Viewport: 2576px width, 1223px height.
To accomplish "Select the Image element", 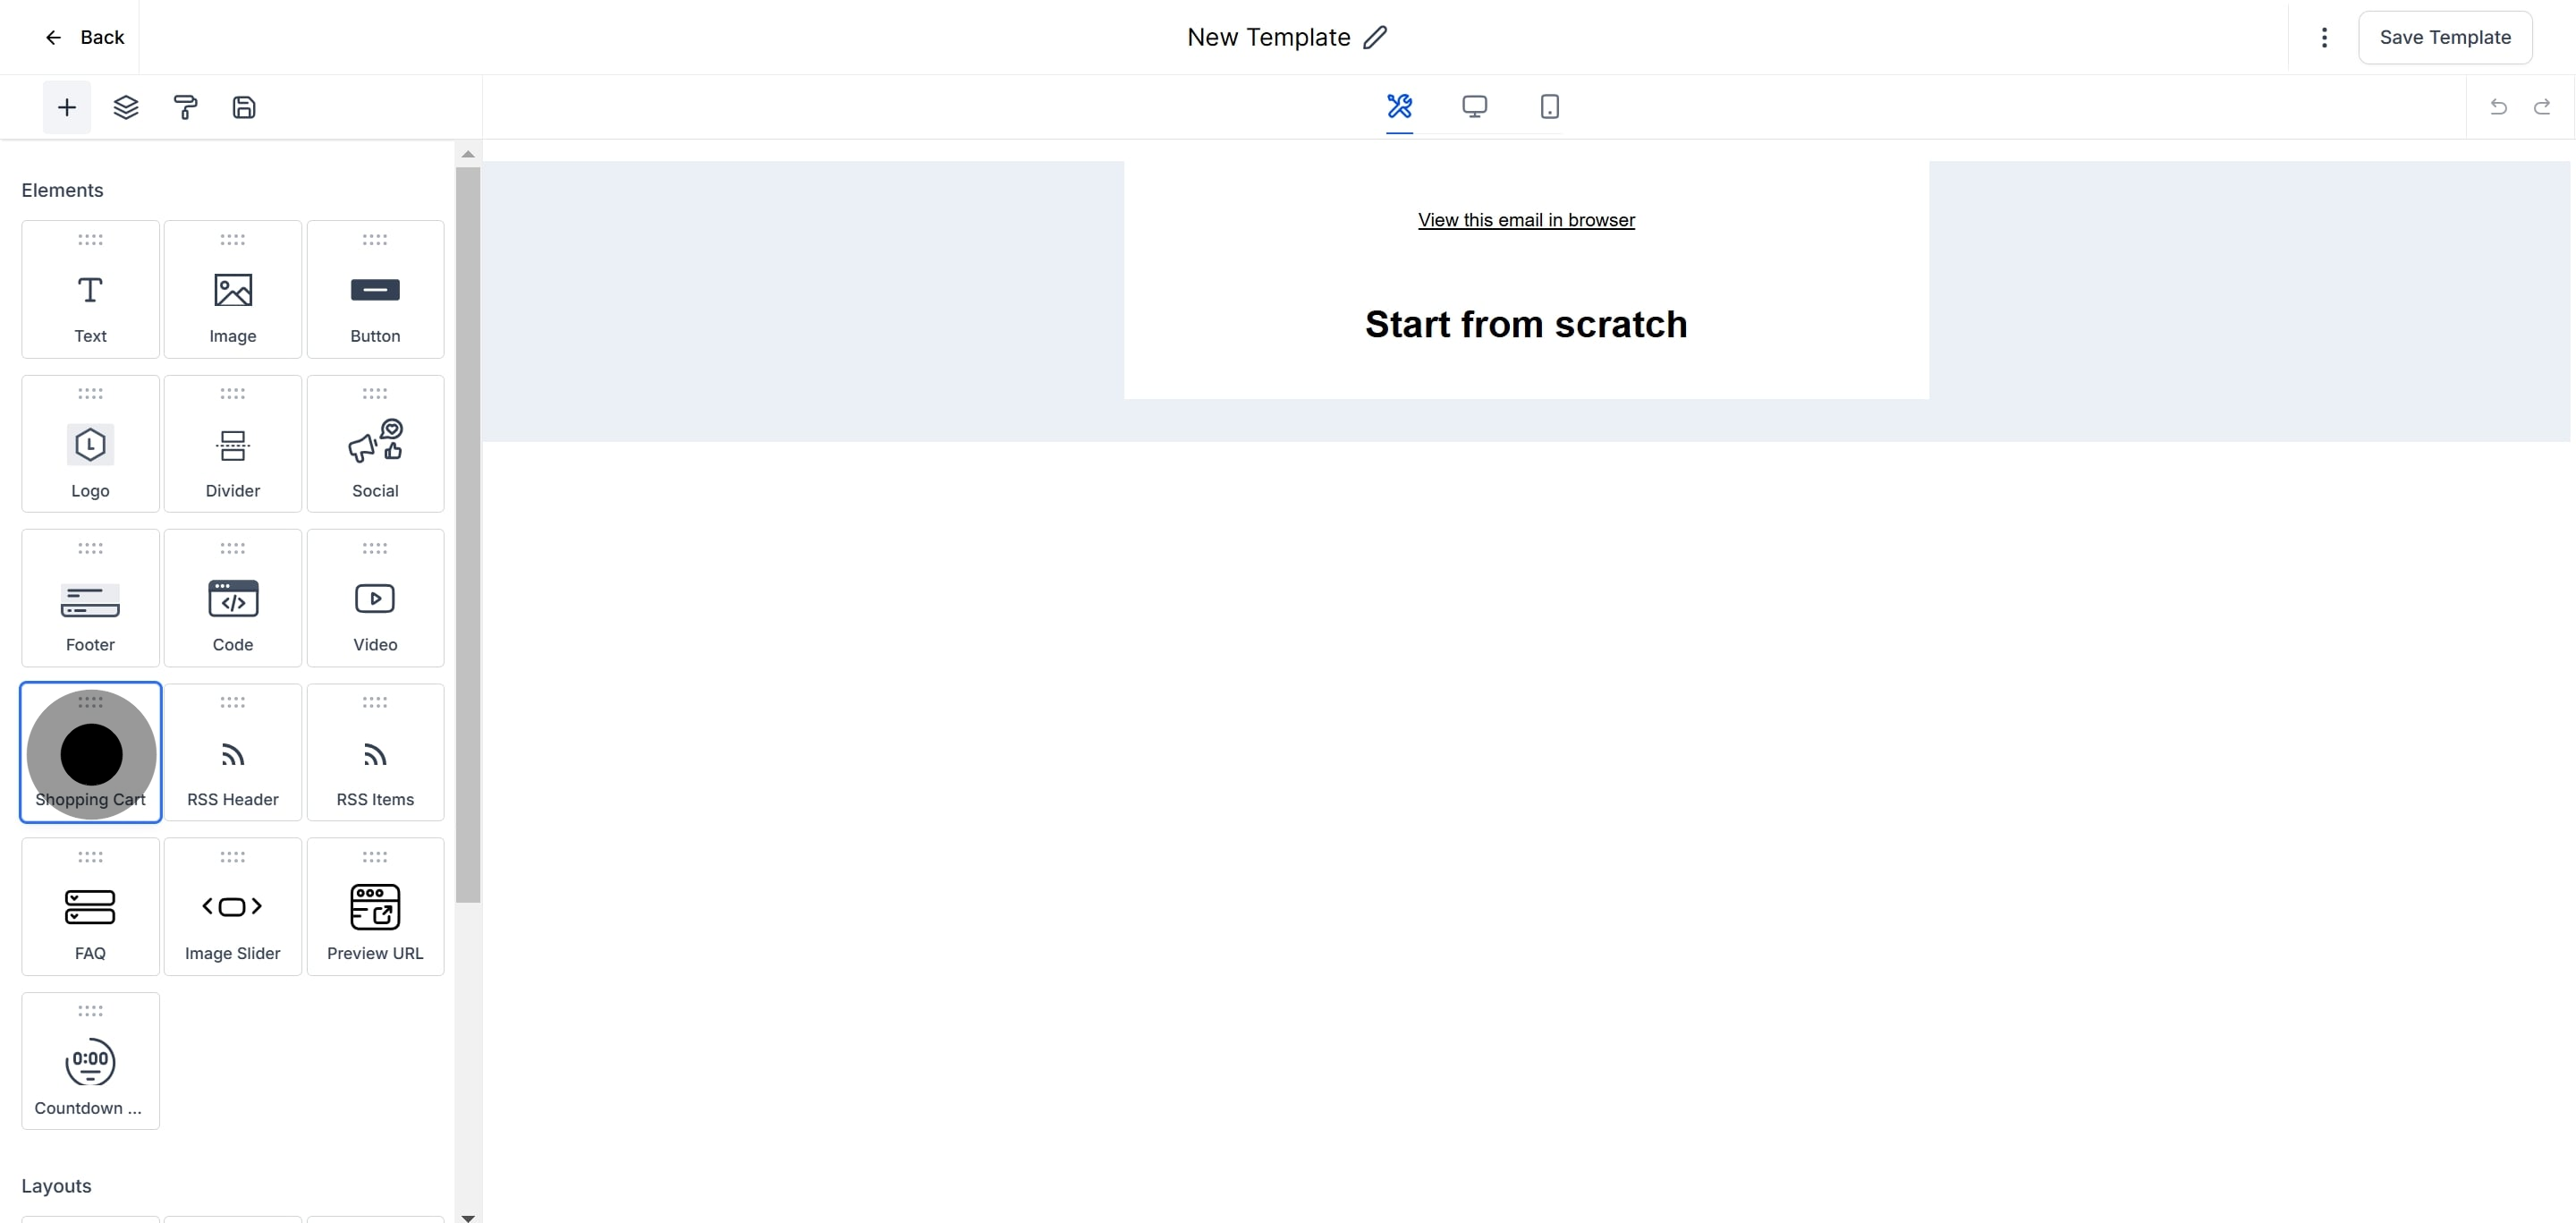I will coord(232,289).
